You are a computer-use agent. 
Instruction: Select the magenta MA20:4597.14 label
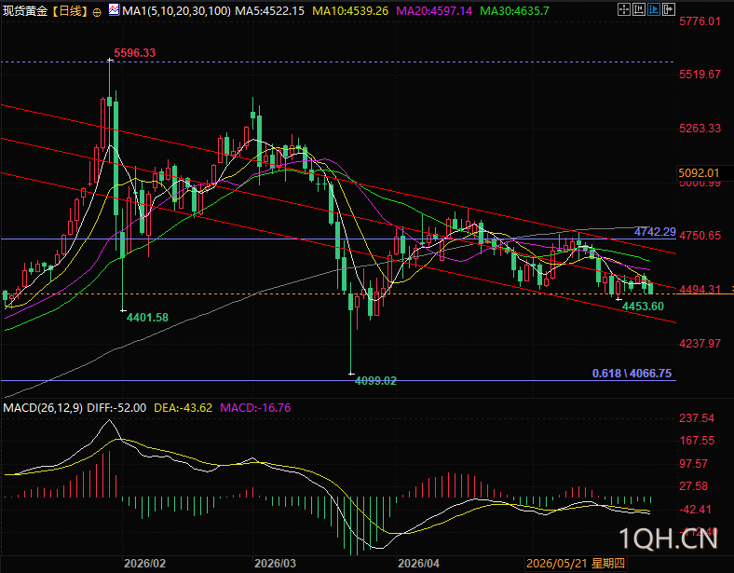pos(434,11)
